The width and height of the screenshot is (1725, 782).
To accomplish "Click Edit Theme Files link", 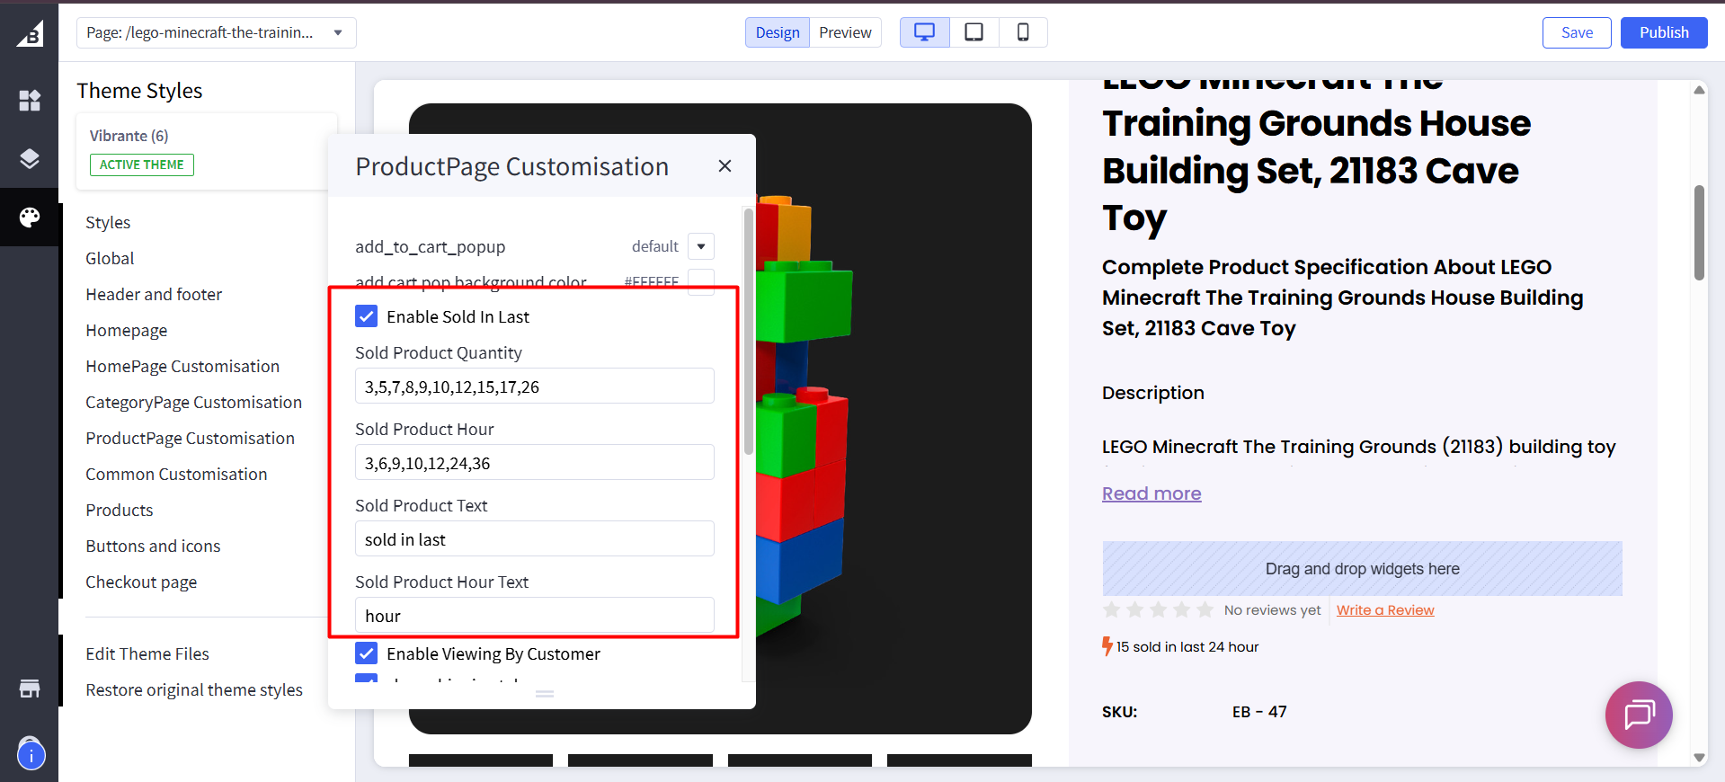I will coord(147,653).
